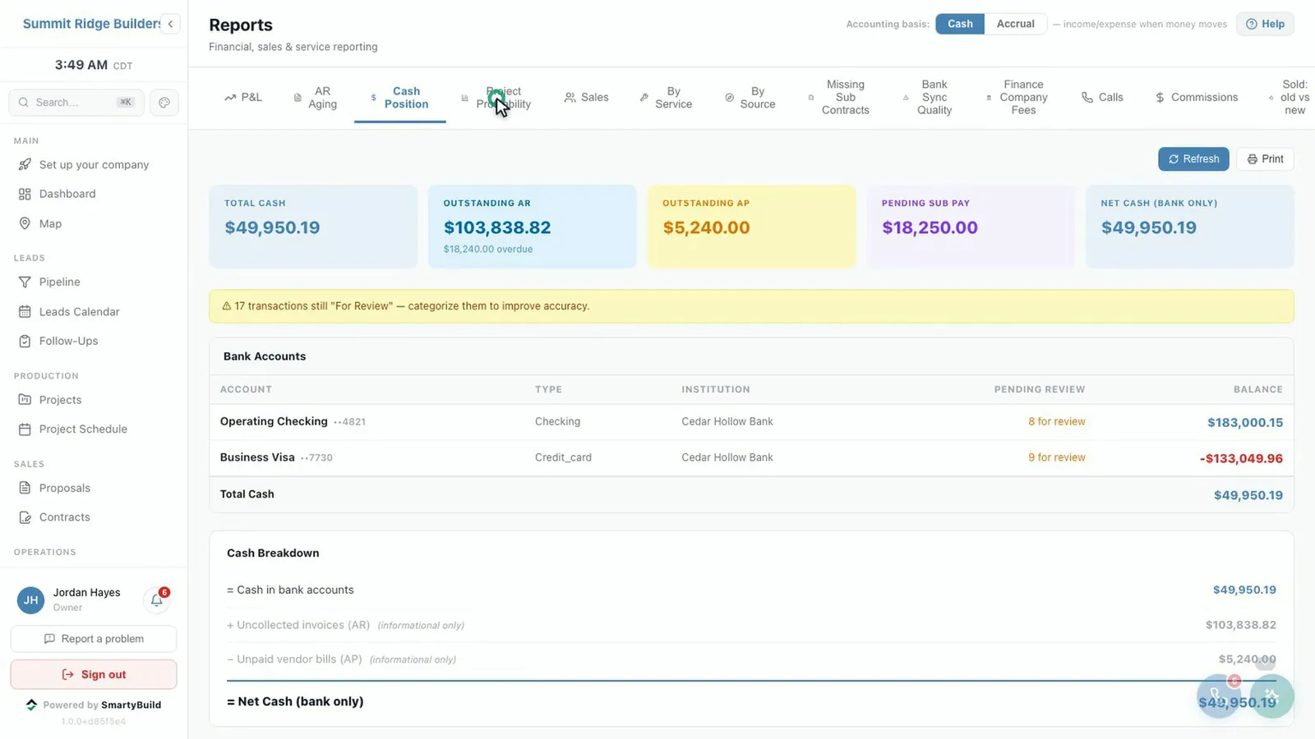1315x739 pixels.
Task: Open the Finance Company Fees tab
Action: click(x=1017, y=98)
